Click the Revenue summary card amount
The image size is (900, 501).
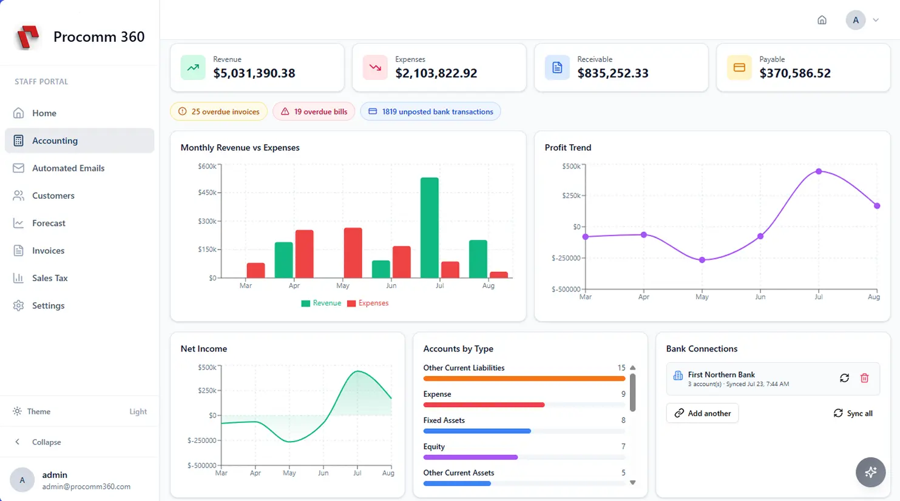[254, 73]
